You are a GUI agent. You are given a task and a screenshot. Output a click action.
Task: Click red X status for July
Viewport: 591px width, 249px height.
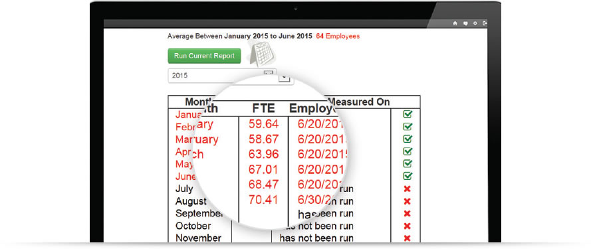(407, 189)
